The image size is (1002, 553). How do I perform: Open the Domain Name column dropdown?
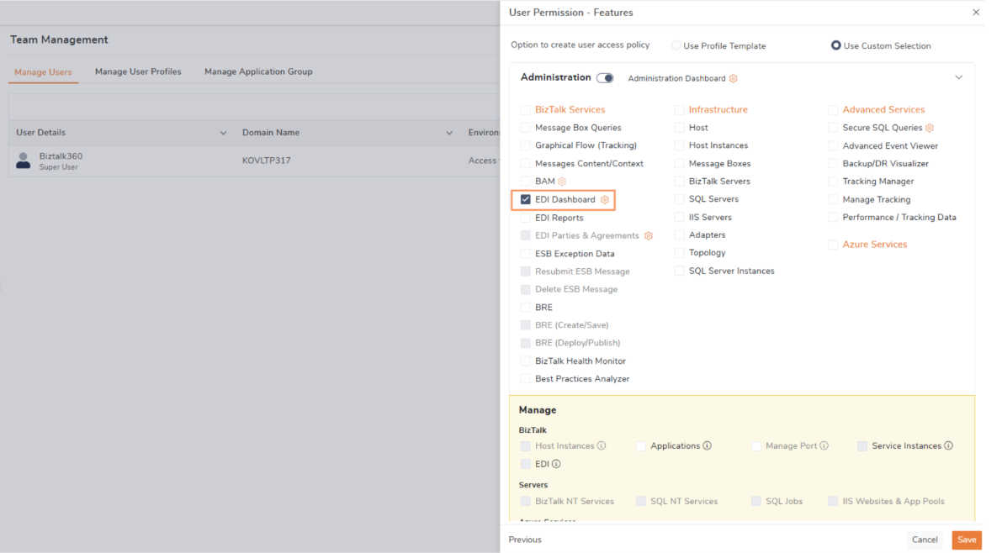[x=449, y=132]
